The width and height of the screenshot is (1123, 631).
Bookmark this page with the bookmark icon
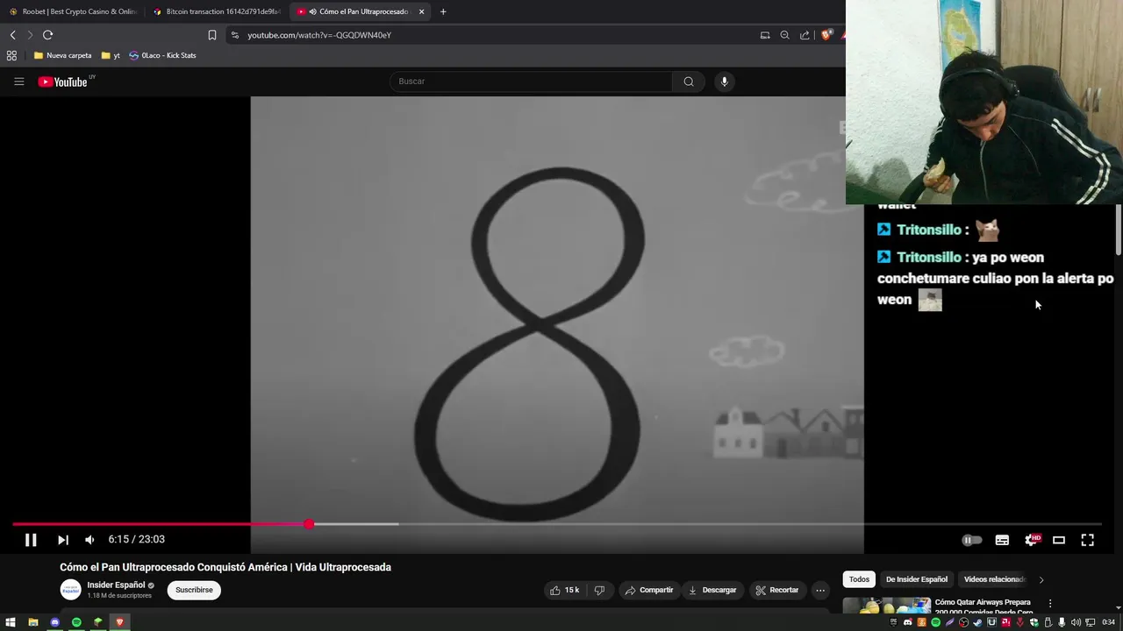click(211, 35)
